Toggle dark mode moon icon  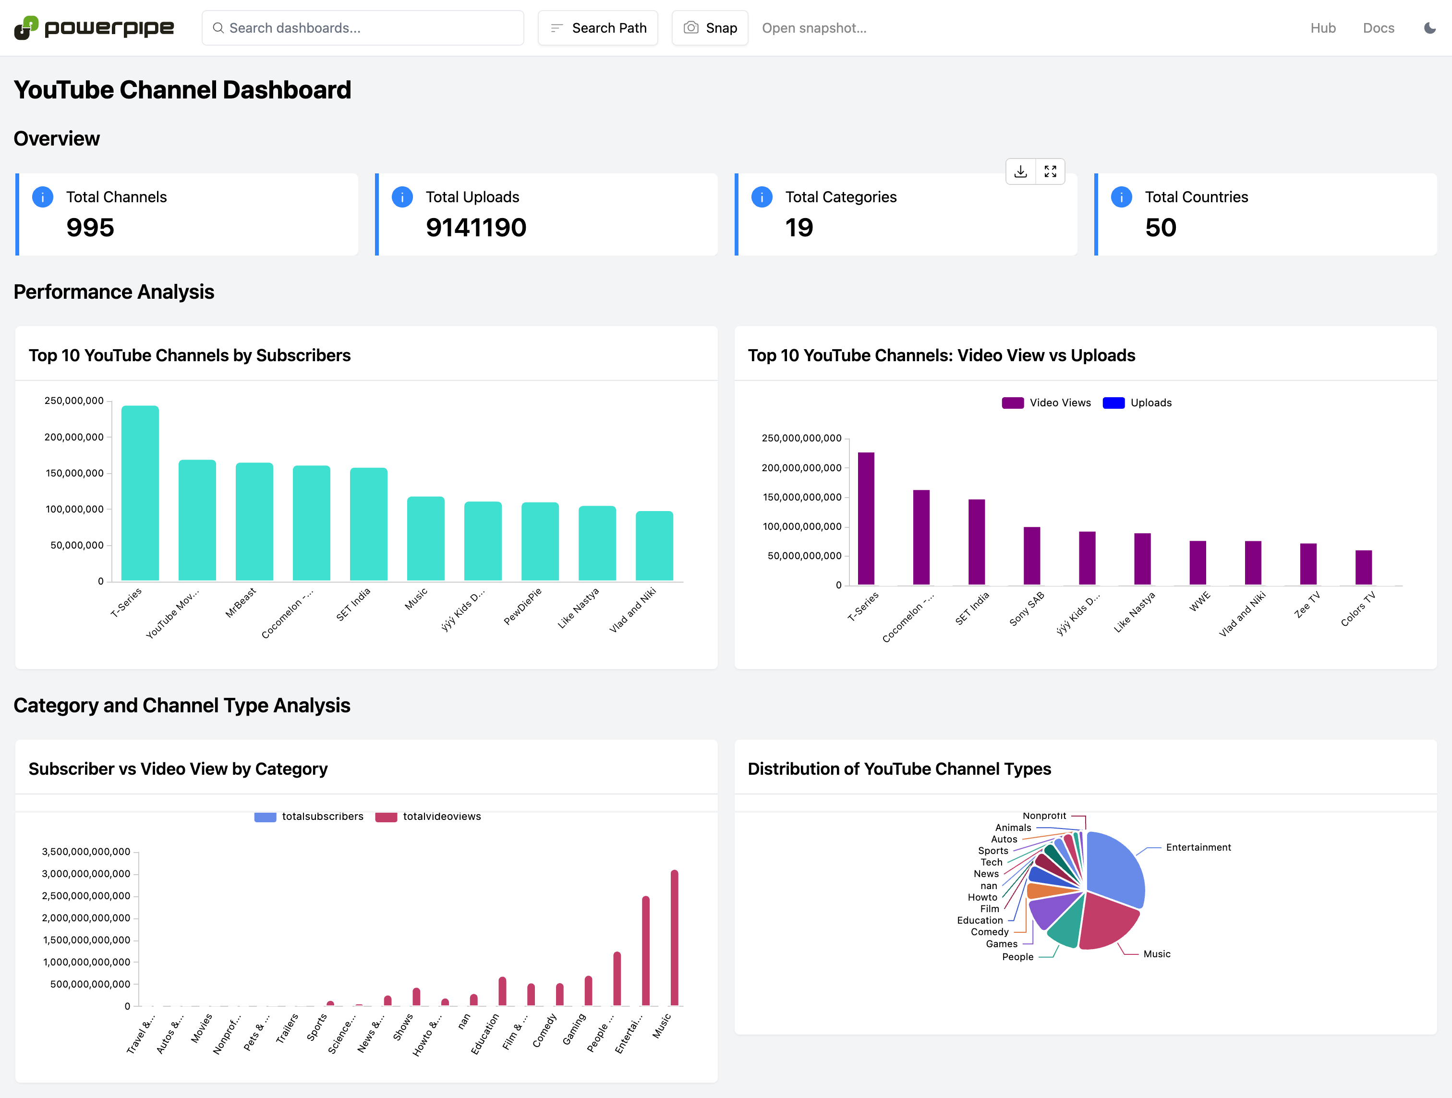[x=1429, y=27]
